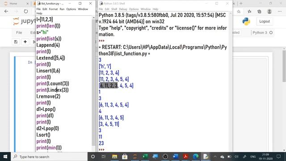Open Task View on the taskbar
Image resolution: width=286 pixels, height=161 pixels.
click(104, 157)
